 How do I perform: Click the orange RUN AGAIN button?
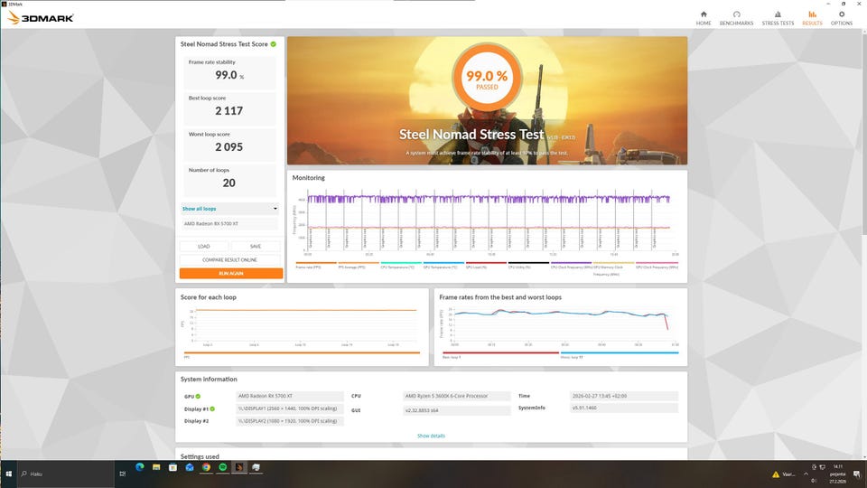click(231, 273)
